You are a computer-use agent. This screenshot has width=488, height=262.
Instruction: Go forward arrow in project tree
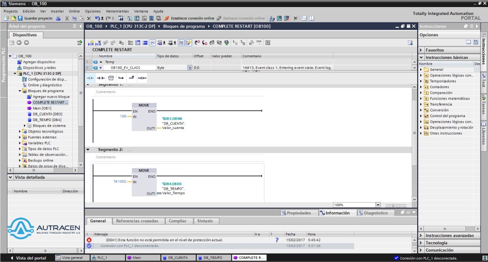coord(26,43)
